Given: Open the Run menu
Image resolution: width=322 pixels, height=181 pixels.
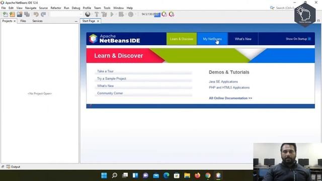Looking at the screenshot, I should coord(66,8).
